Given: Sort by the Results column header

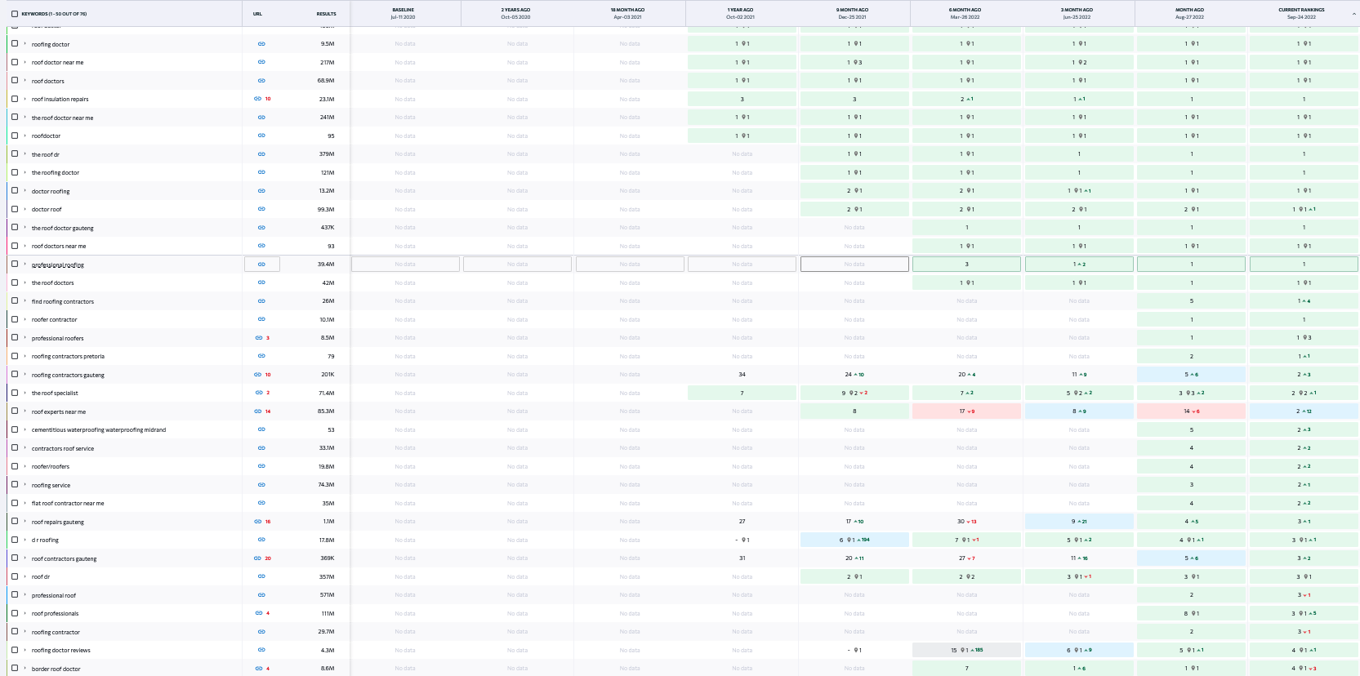Looking at the screenshot, I should tap(326, 14).
